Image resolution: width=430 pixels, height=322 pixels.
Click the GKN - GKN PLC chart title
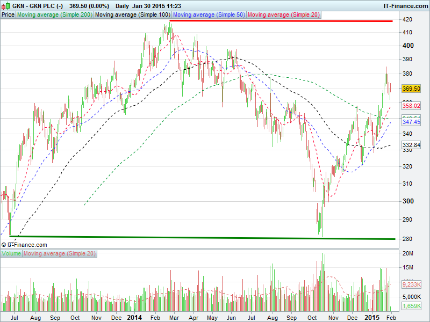[x=33, y=5]
